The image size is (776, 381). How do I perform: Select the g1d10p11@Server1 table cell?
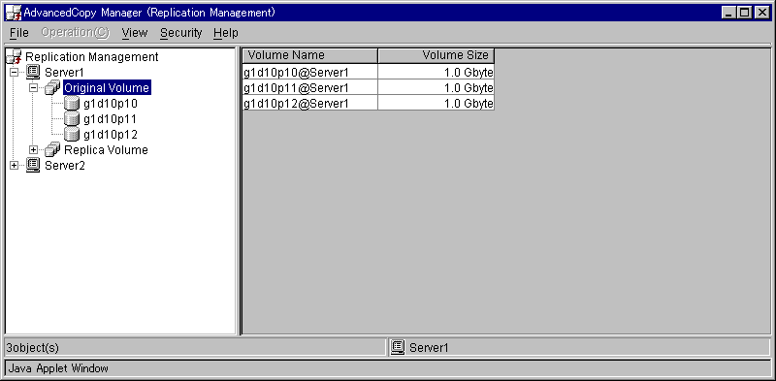click(310, 88)
